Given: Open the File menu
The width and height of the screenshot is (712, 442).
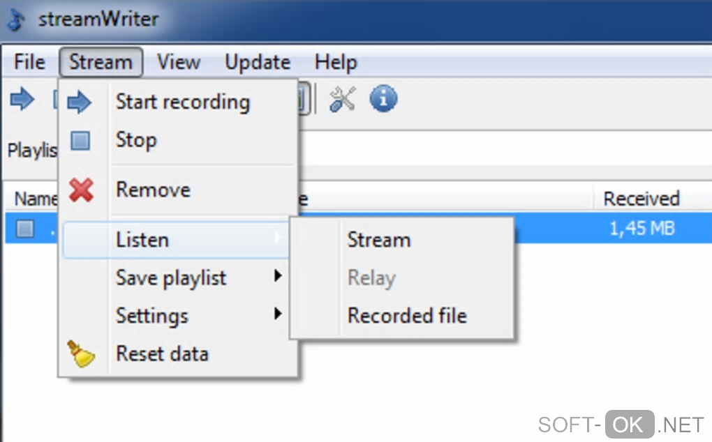Looking at the screenshot, I should [x=29, y=62].
